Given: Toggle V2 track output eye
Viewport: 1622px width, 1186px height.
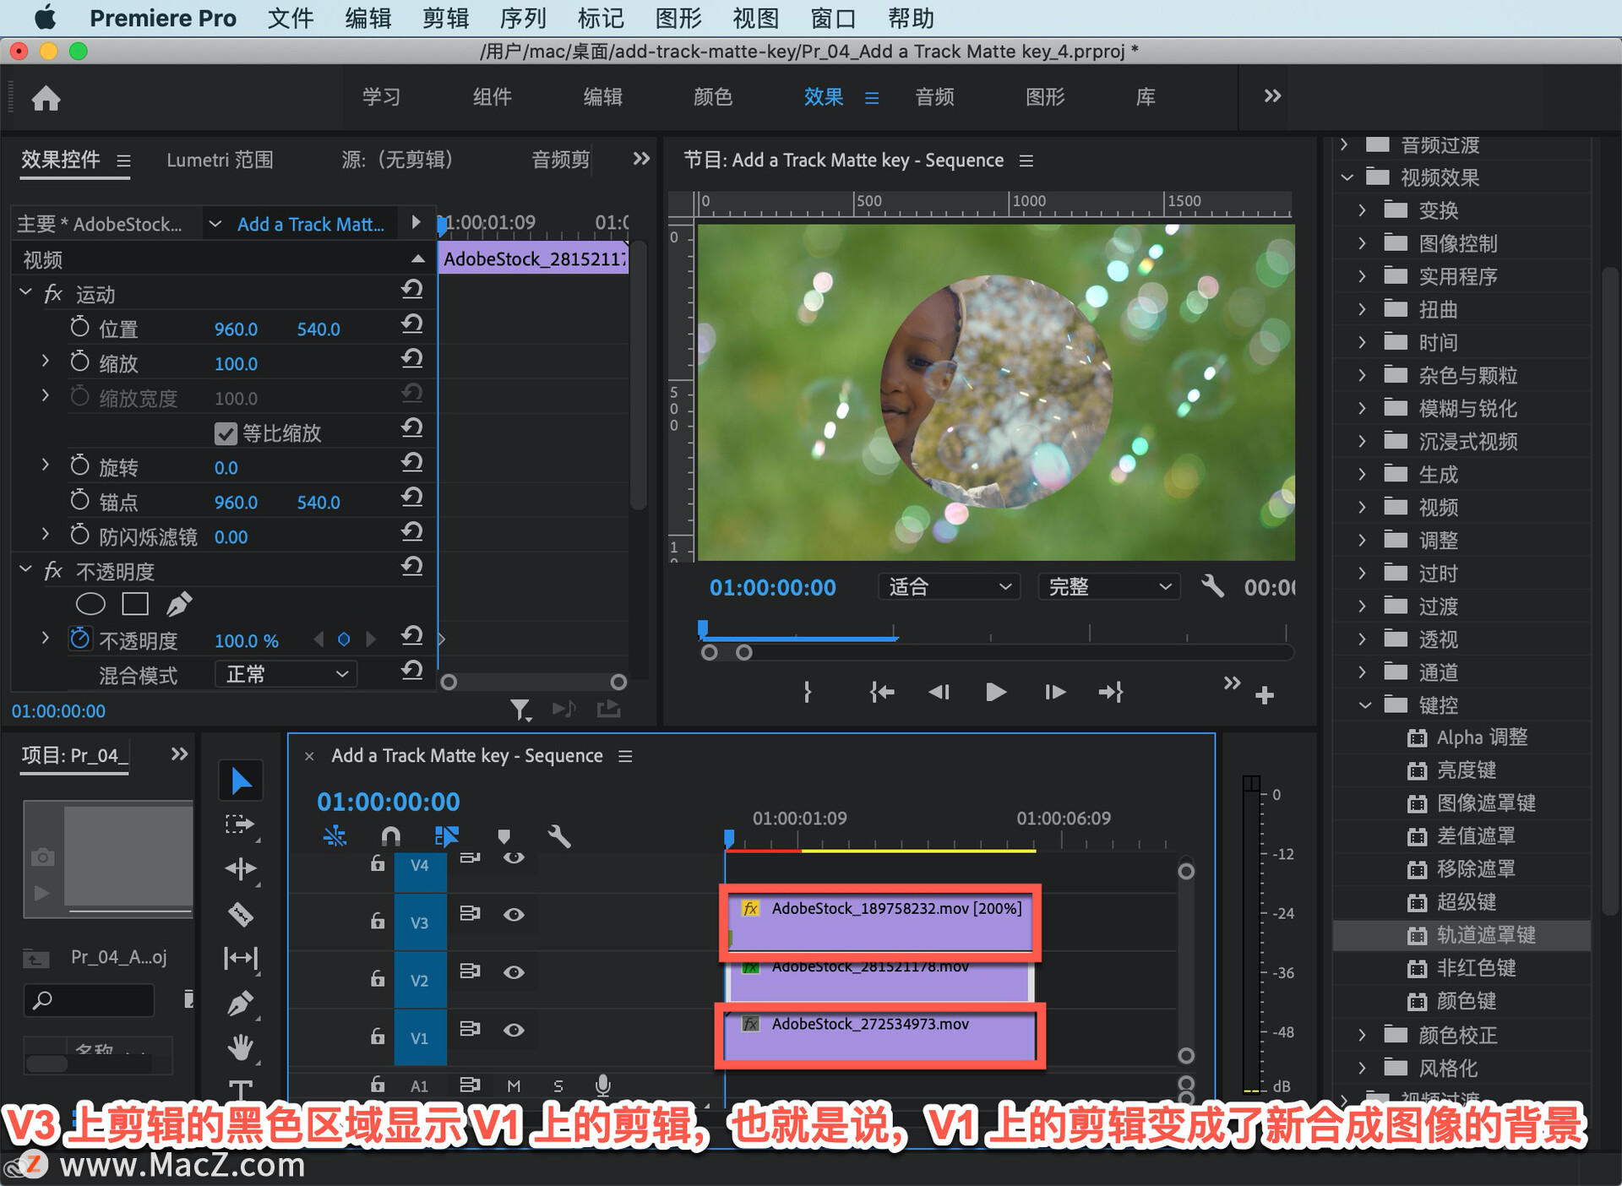Looking at the screenshot, I should [514, 972].
